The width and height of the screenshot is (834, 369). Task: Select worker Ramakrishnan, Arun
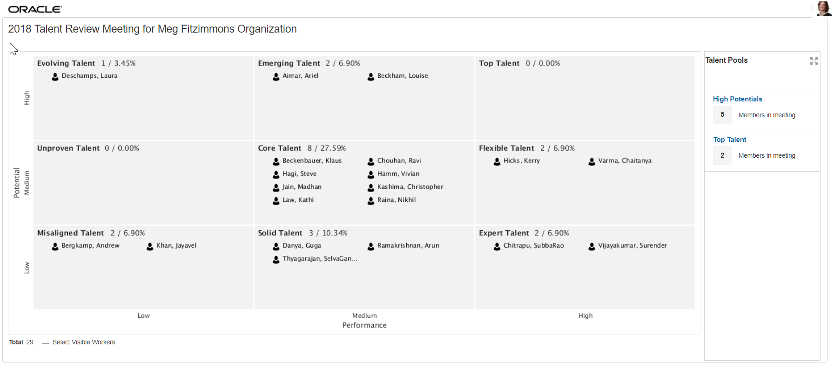[408, 246]
